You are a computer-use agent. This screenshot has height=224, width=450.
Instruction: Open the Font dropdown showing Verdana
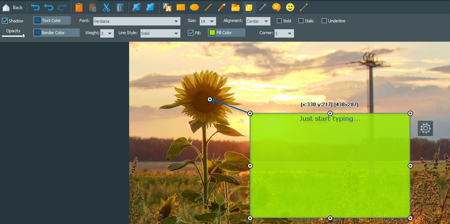coord(137,22)
